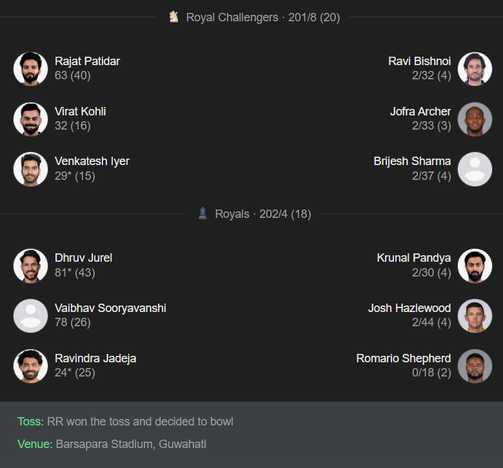Open Rajat Patidar's player photo
This screenshot has width=503, height=468.
pyautogui.click(x=30, y=69)
